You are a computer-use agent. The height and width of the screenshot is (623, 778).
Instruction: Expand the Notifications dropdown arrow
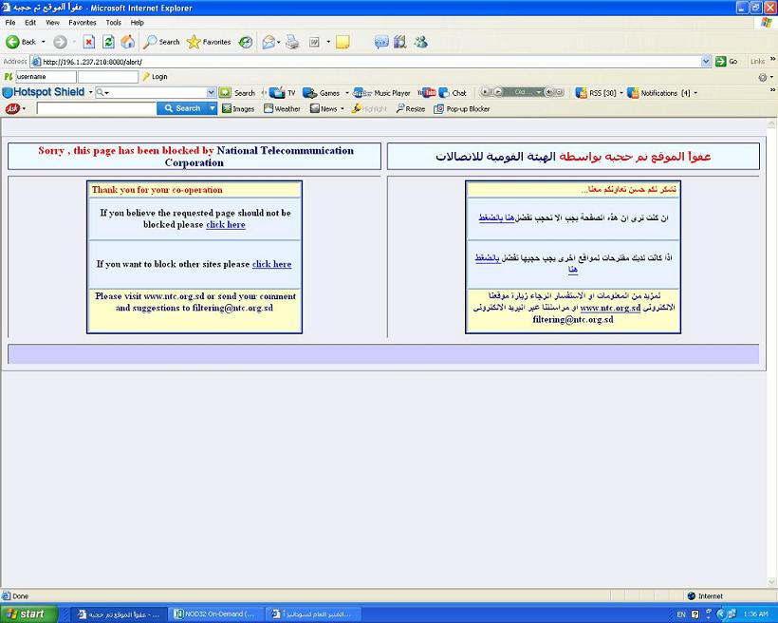pyautogui.click(x=695, y=93)
